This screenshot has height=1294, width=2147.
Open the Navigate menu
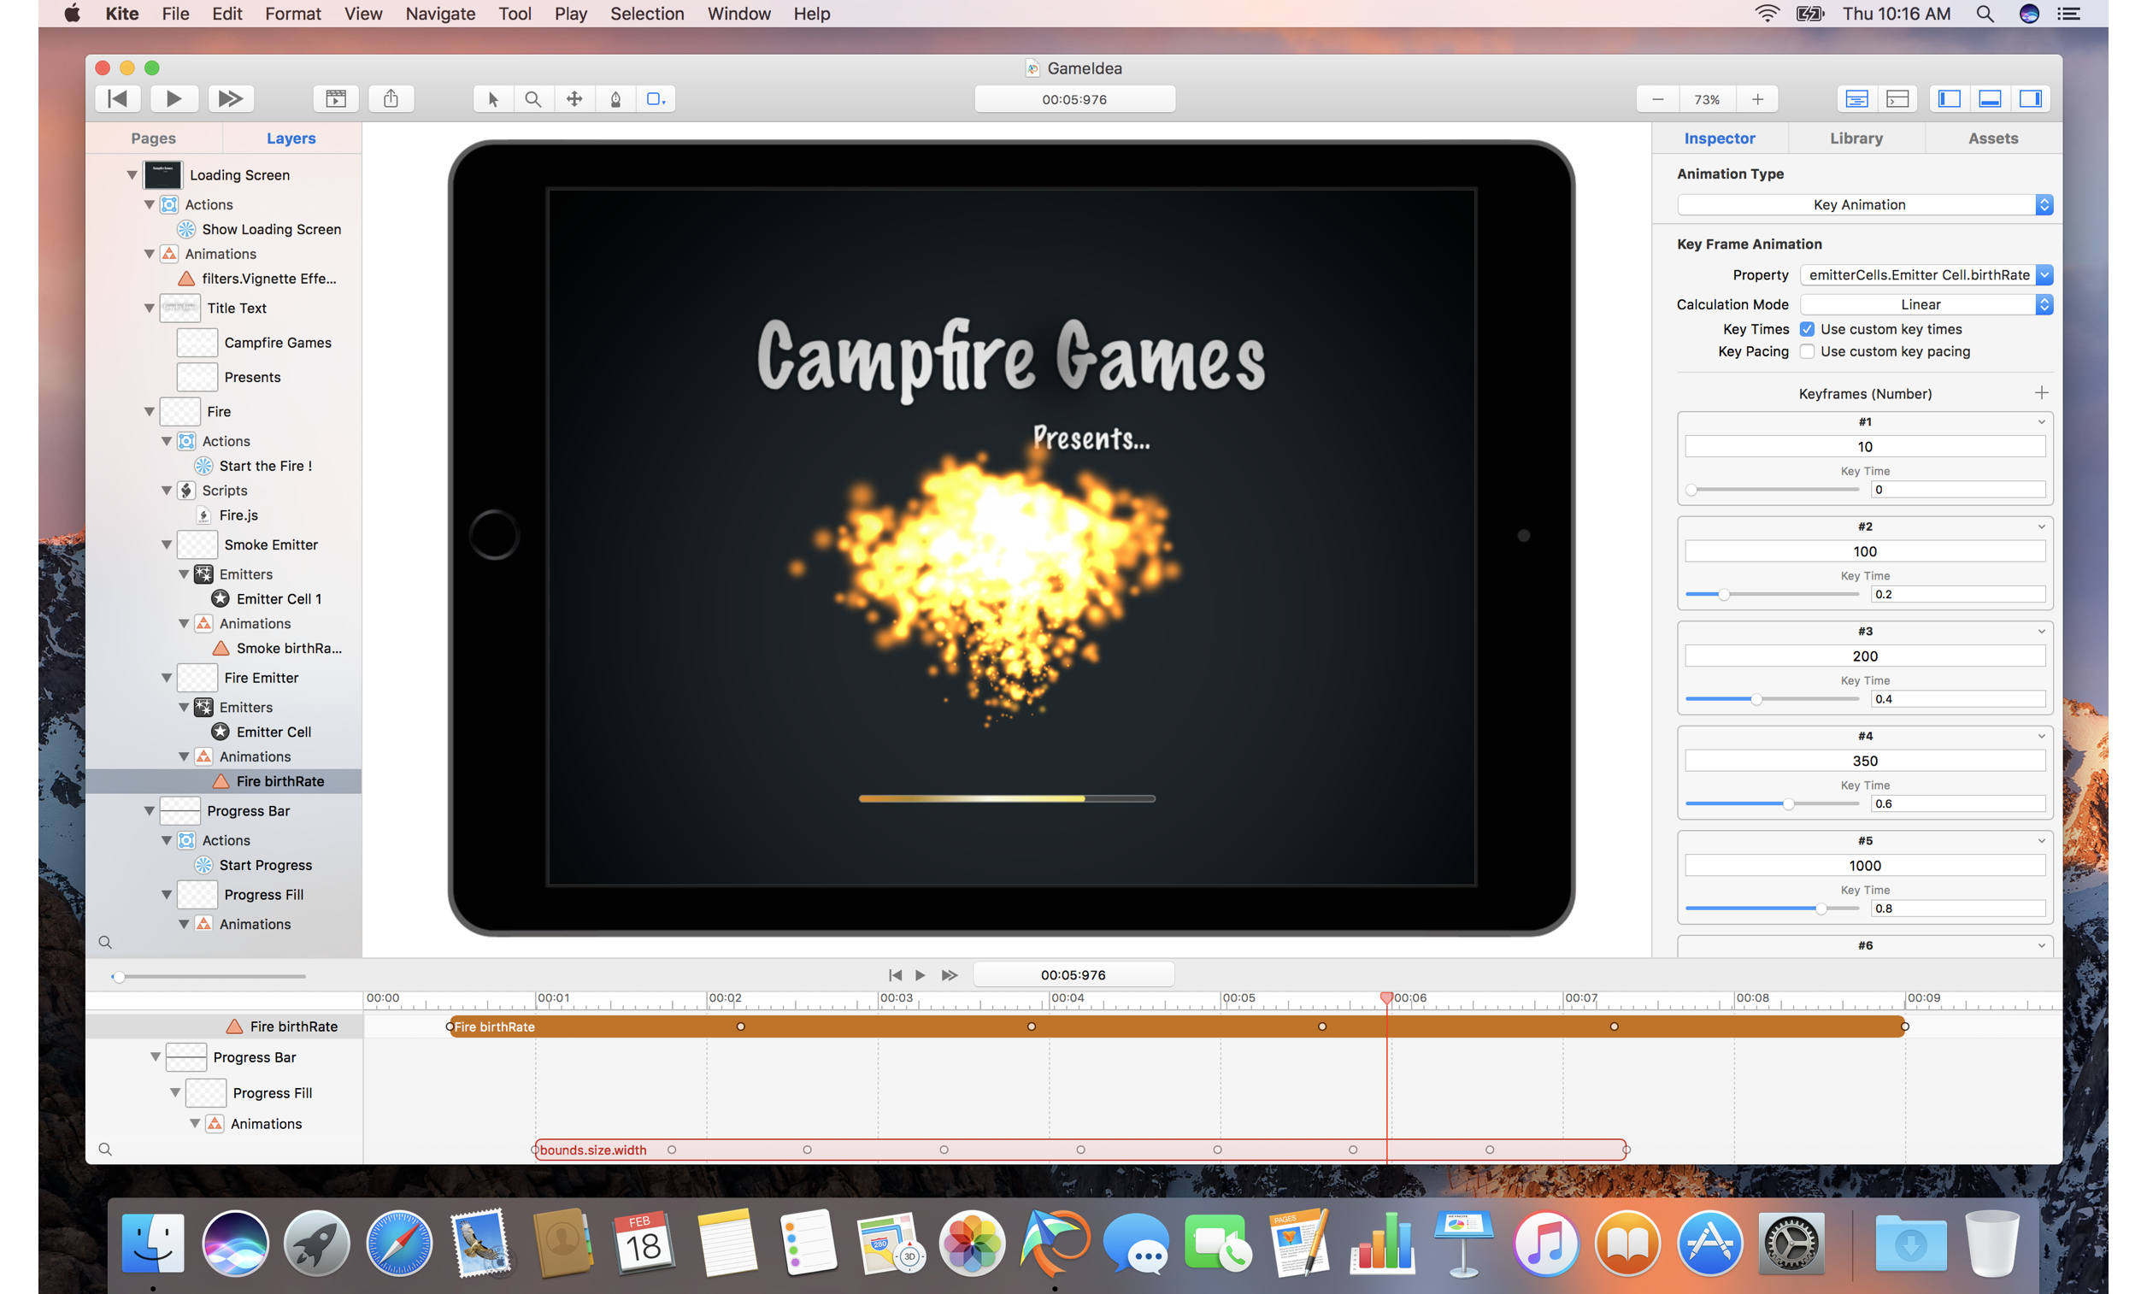tap(440, 14)
